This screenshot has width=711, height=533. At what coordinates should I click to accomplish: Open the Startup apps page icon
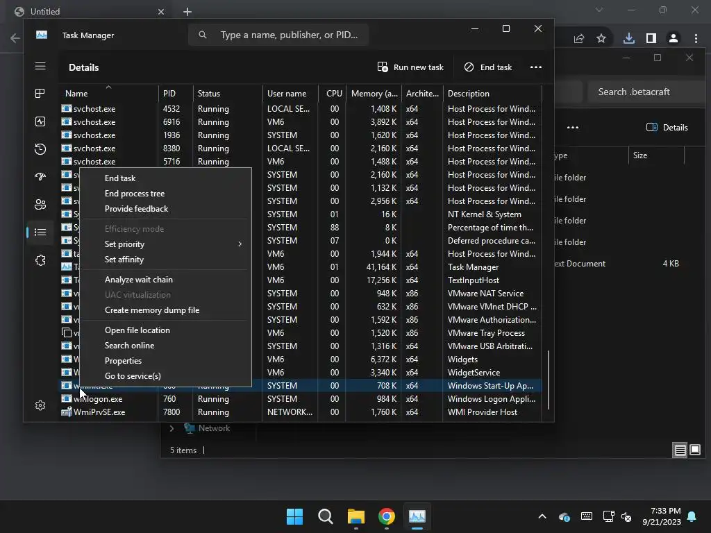(40, 177)
